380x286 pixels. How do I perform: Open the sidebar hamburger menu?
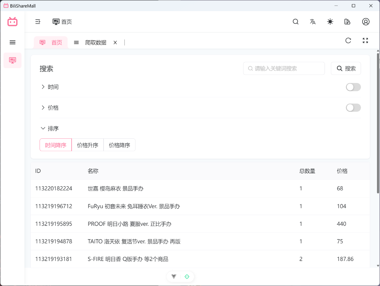[x=12, y=42]
